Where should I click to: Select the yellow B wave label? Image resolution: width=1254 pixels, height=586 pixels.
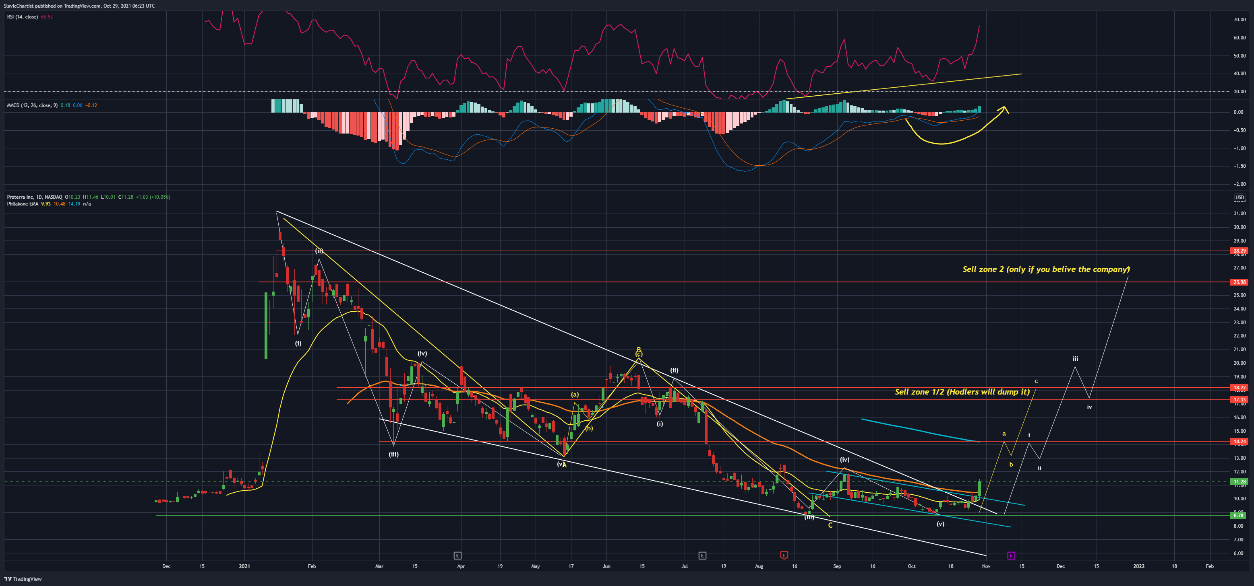639,349
